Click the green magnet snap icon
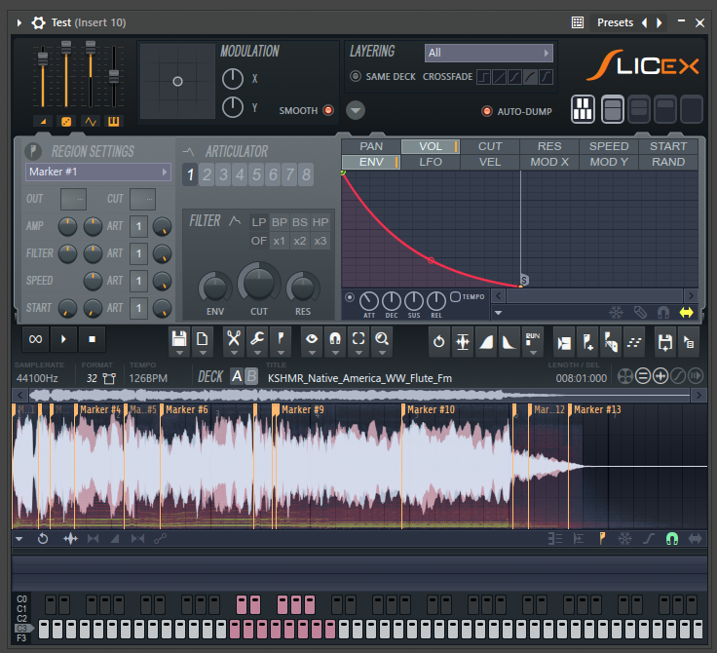The height and width of the screenshot is (653, 717). 672,539
